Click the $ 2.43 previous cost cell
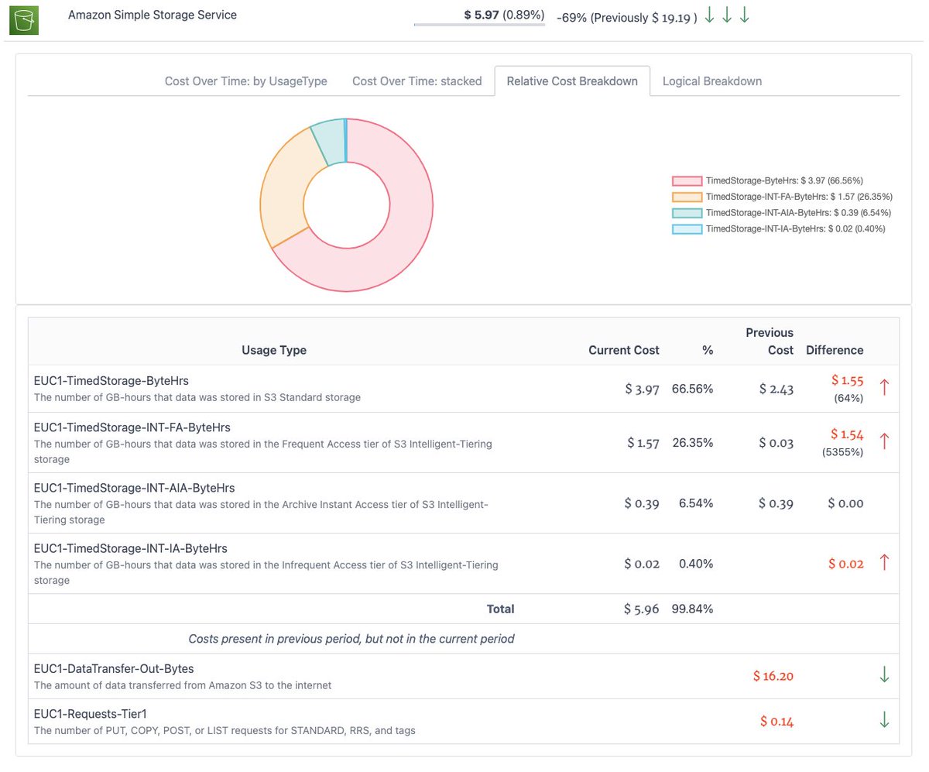Viewport: 929px width, 772px height. coord(776,389)
